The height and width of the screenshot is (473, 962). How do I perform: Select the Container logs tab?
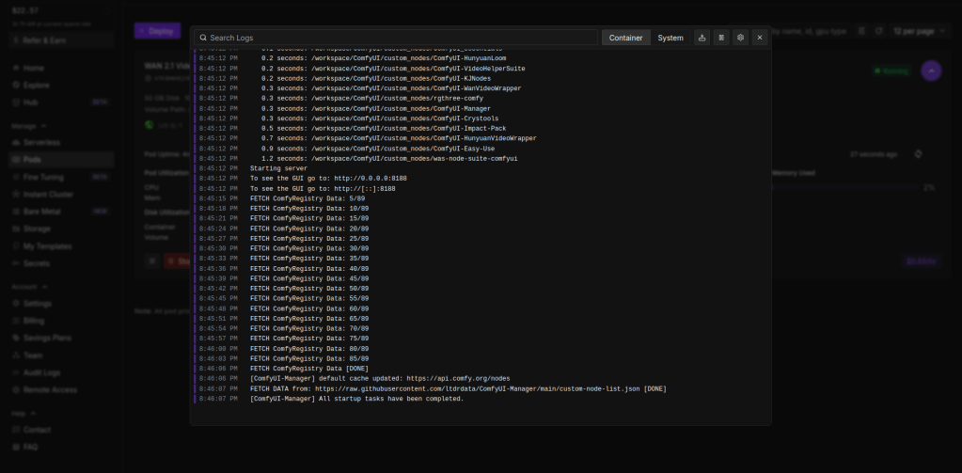[625, 38]
